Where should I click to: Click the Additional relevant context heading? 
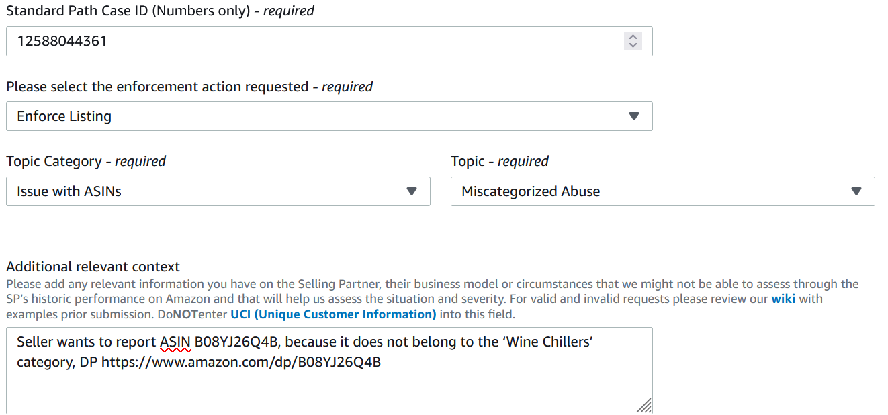pyautogui.click(x=93, y=267)
